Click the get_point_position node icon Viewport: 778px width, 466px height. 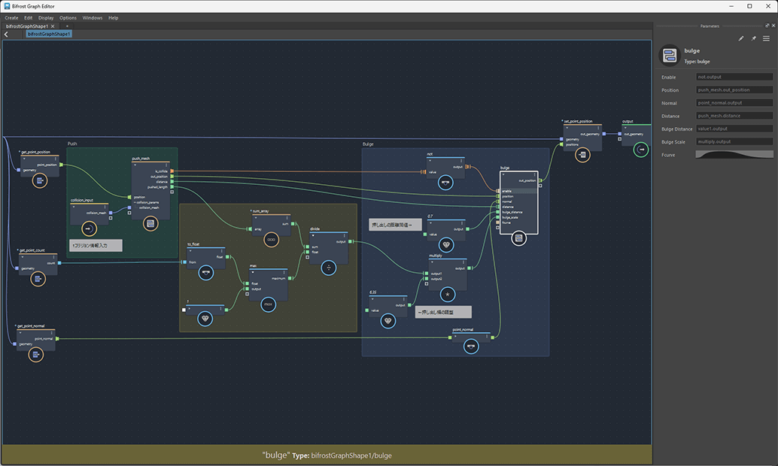click(40, 180)
